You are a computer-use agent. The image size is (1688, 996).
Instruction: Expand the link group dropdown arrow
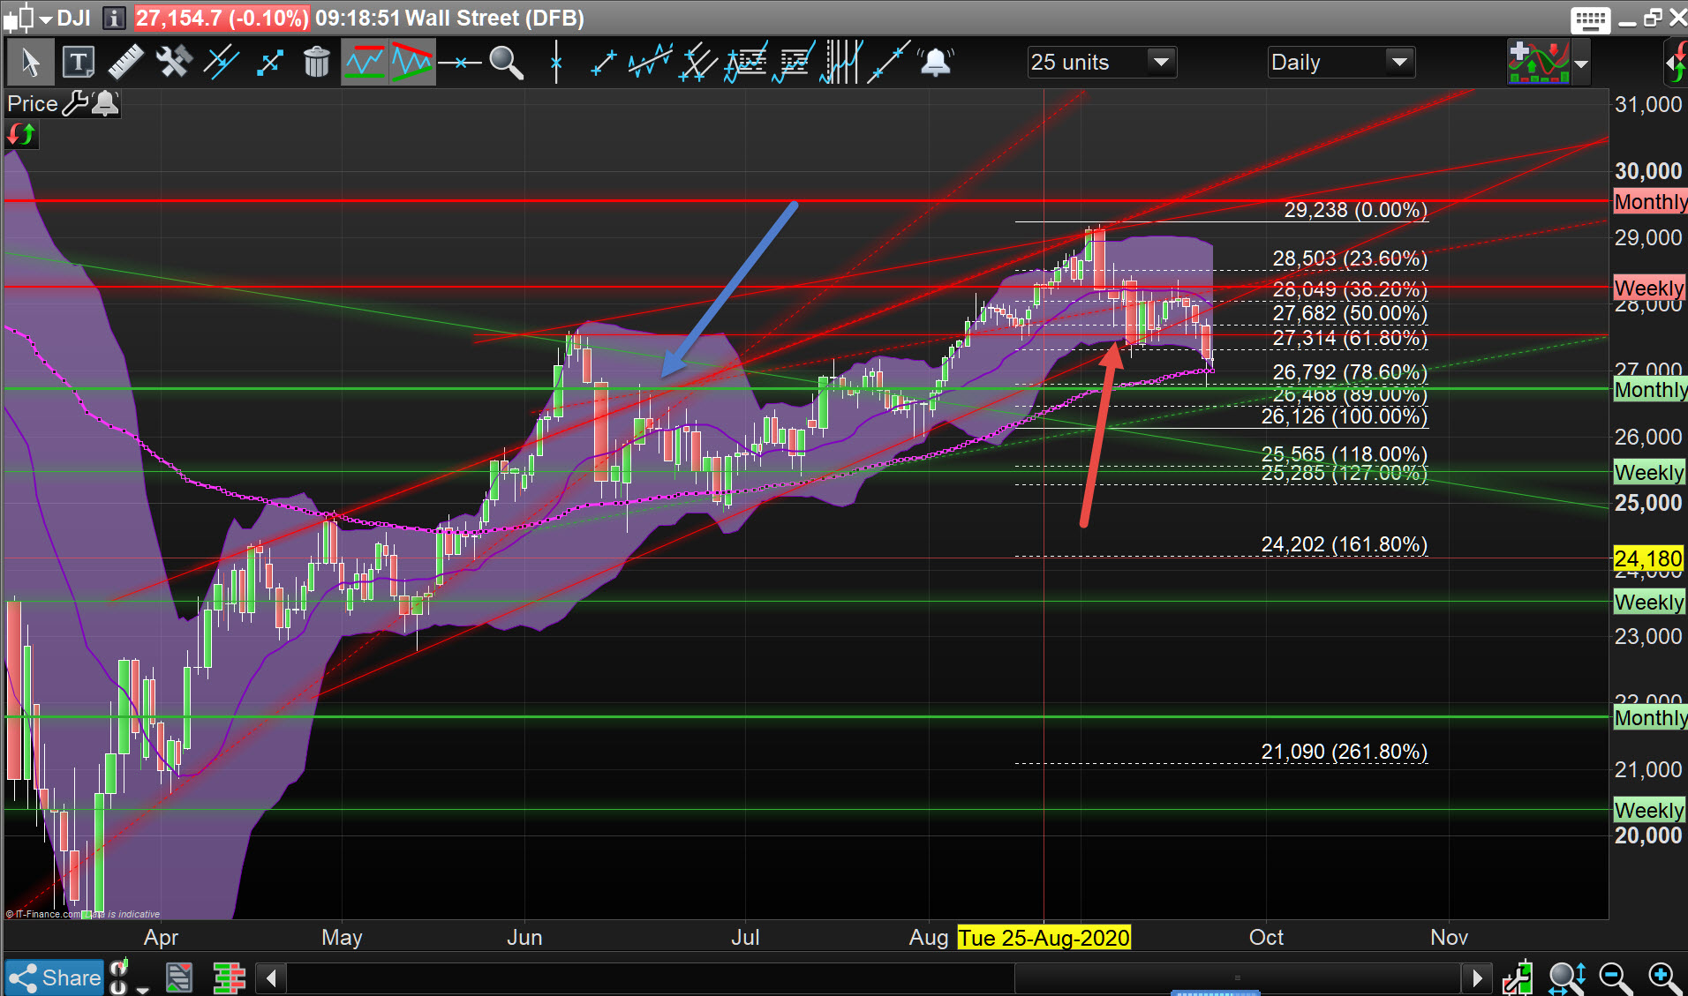143,989
